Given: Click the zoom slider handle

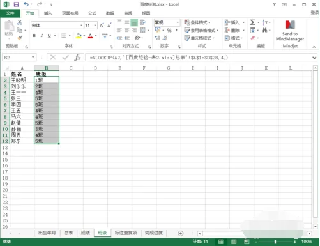Looking at the screenshot, I should tap(275, 242).
